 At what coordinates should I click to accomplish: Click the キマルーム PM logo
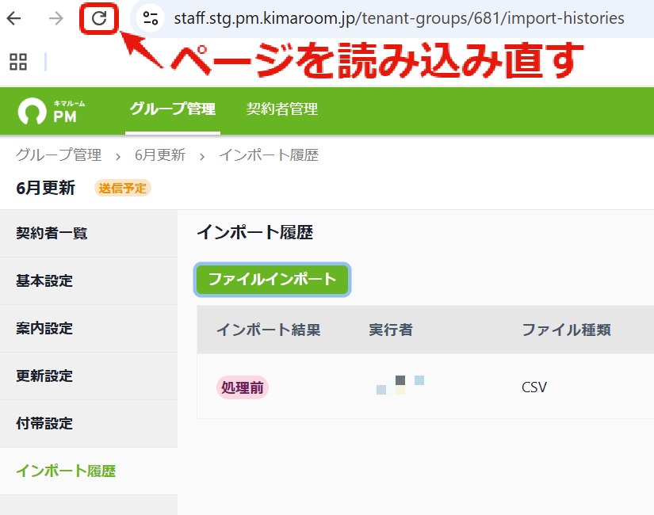click(52, 111)
